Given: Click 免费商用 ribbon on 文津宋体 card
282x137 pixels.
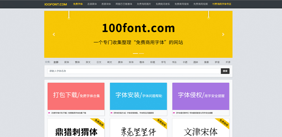Looking at the screenshot, I should point(223,123).
